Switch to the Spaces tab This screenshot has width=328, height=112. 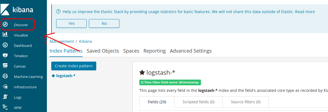[131, 51]
